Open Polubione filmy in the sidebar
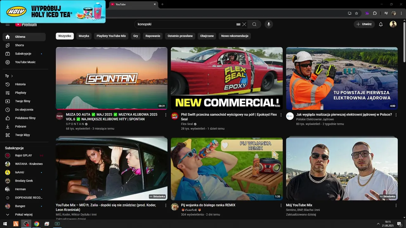The height and width of the screenshot is (228, 406). click(24, 118)
